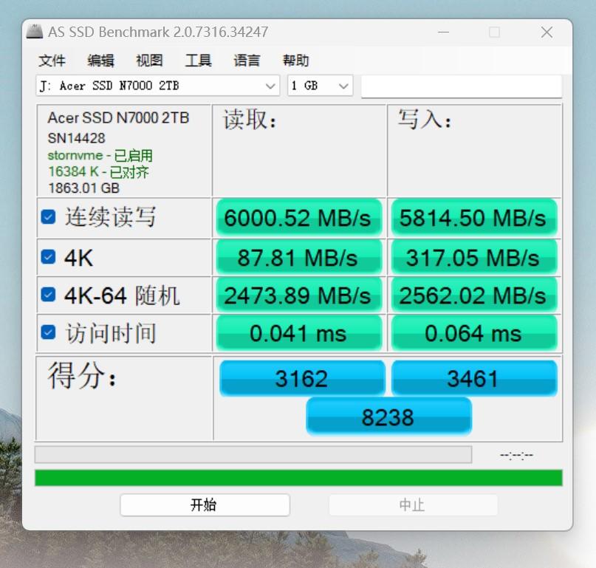Click the 16384 K - 已对齐 alignment text
Viewport: 596px width, 568px height.
click(x=98, y=172)
